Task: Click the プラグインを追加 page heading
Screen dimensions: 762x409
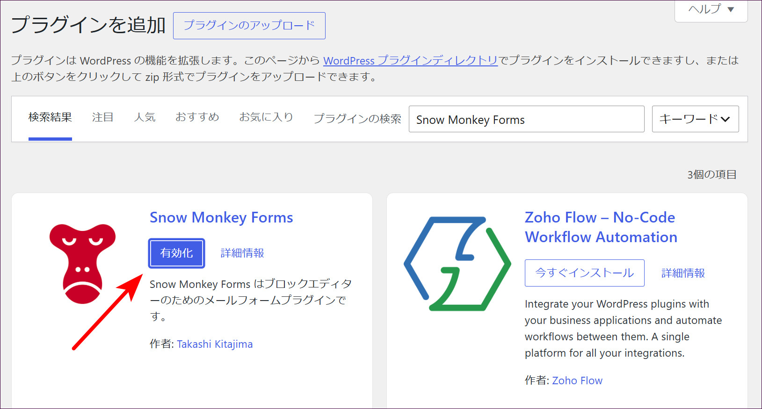Action: [88, 25]
